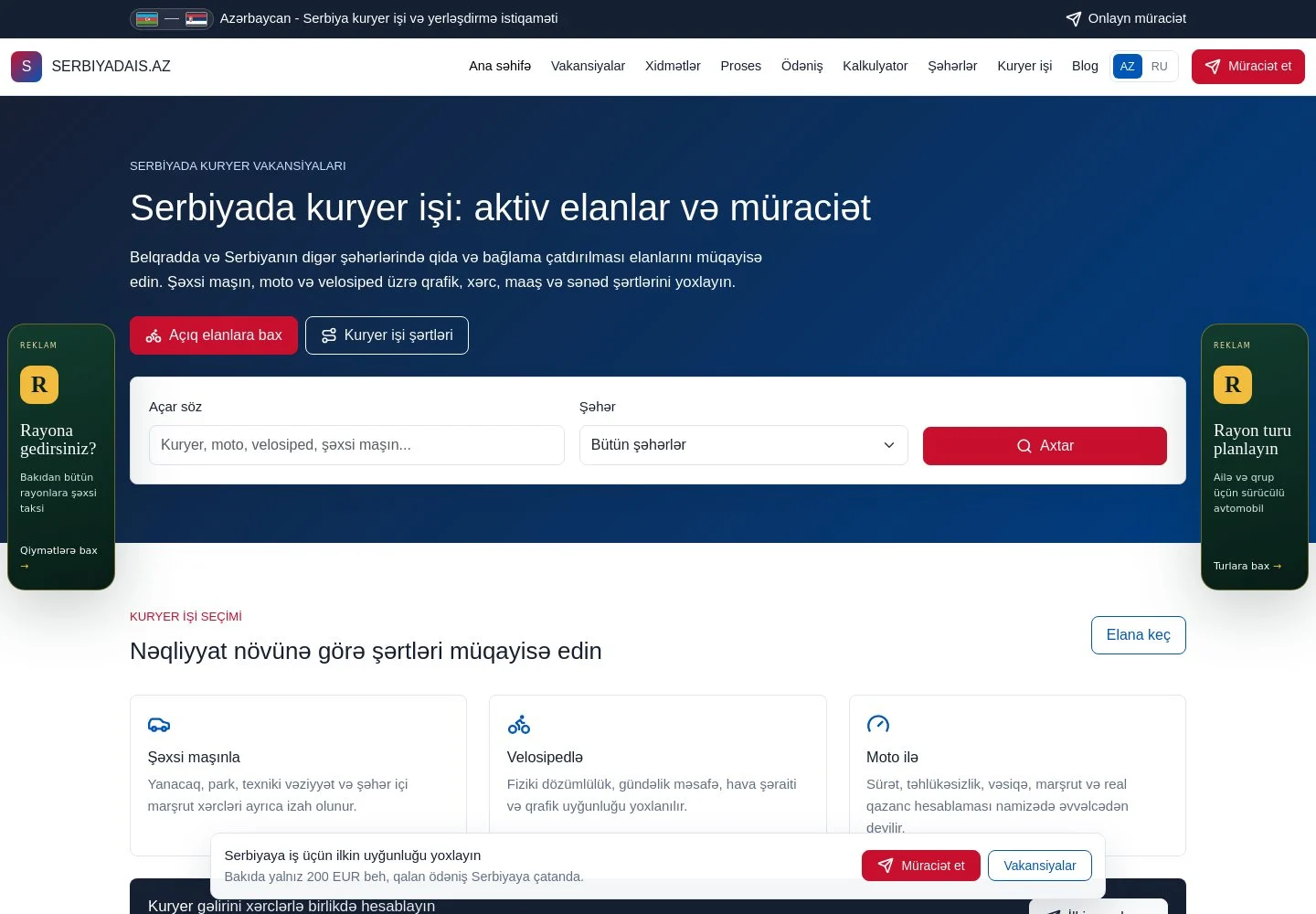Click the Elana keç button
This screenshot has width=1316, height=914.
pyautogui.click(x=1139, y=635)
